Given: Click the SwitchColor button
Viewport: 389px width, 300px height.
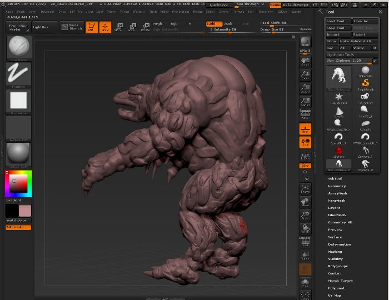Looking at the screenshot, I should (18, 220).
